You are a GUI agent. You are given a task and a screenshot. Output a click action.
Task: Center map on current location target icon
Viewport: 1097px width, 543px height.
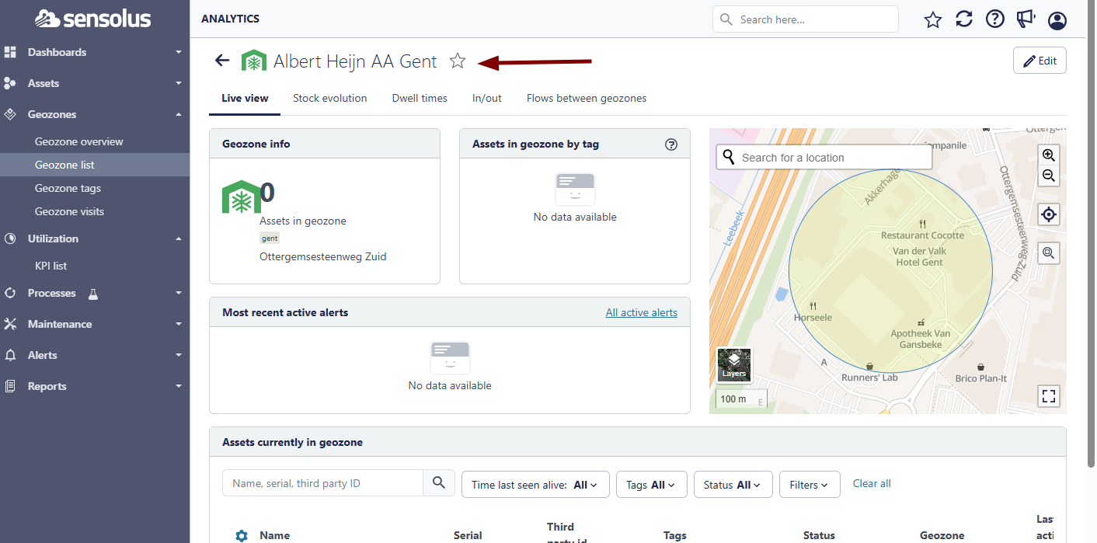[x=1049, y=214]
